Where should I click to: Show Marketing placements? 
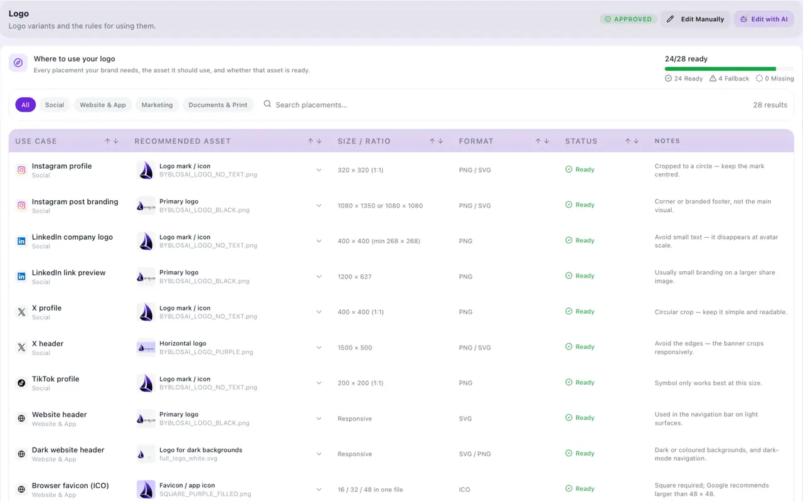[157, 105]
